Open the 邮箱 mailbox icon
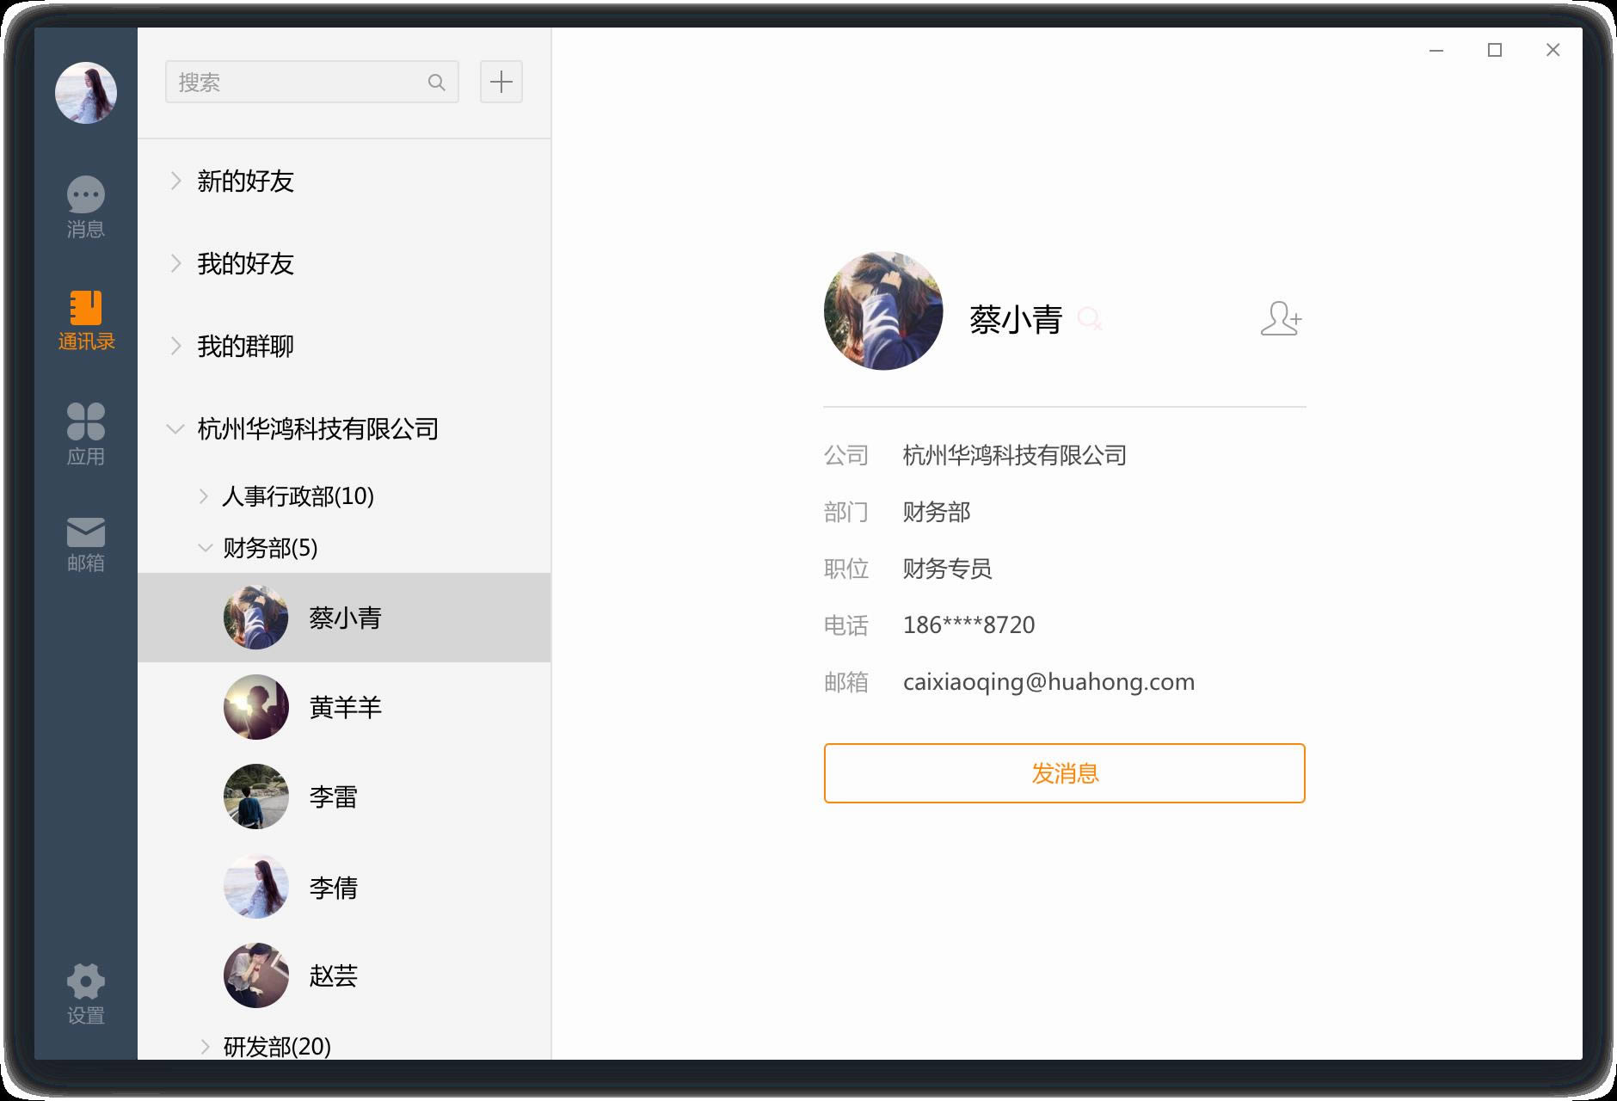Viewport: 1617px width, 1101px height. (x=86, y=544)
